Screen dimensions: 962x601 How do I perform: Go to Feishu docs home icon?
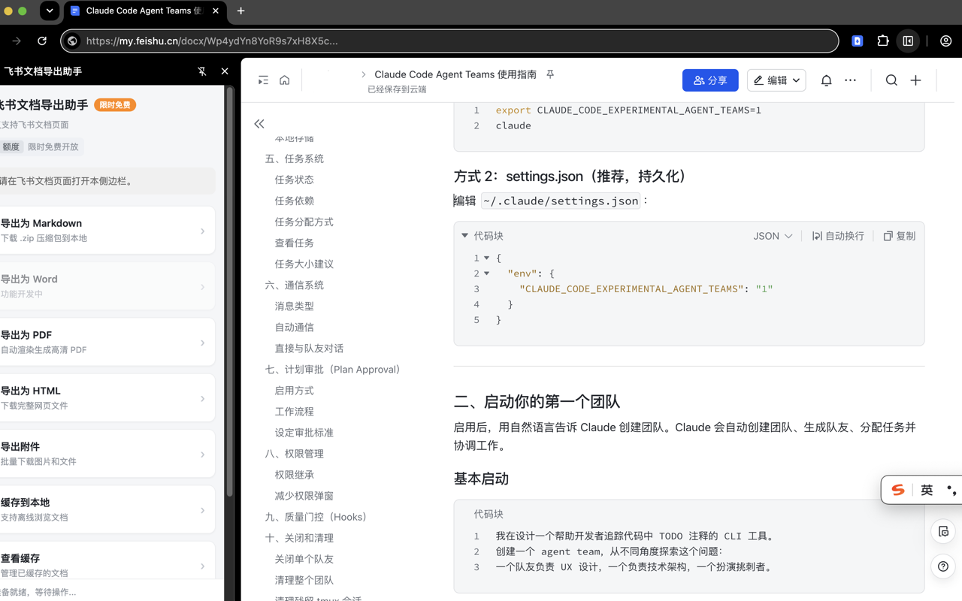284,80
